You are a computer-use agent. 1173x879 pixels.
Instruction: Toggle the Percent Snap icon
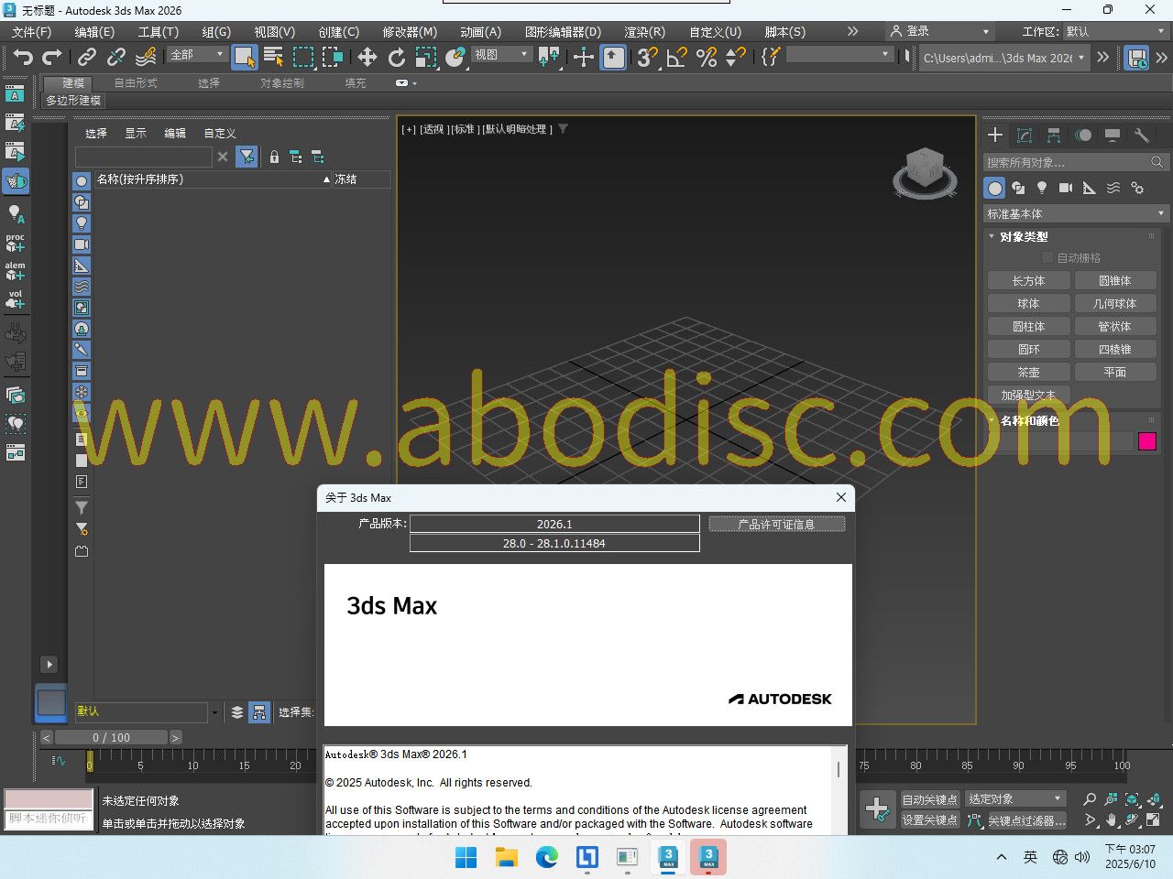point(707,58)
